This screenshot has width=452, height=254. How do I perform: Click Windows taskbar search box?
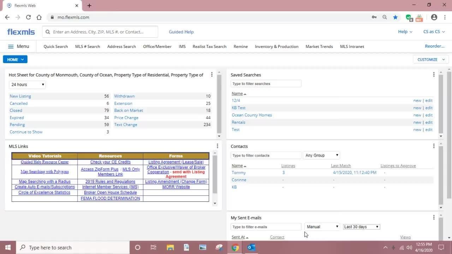(x=73, y=247)
